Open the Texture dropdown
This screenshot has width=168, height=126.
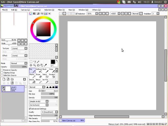(x=19, y=48)
